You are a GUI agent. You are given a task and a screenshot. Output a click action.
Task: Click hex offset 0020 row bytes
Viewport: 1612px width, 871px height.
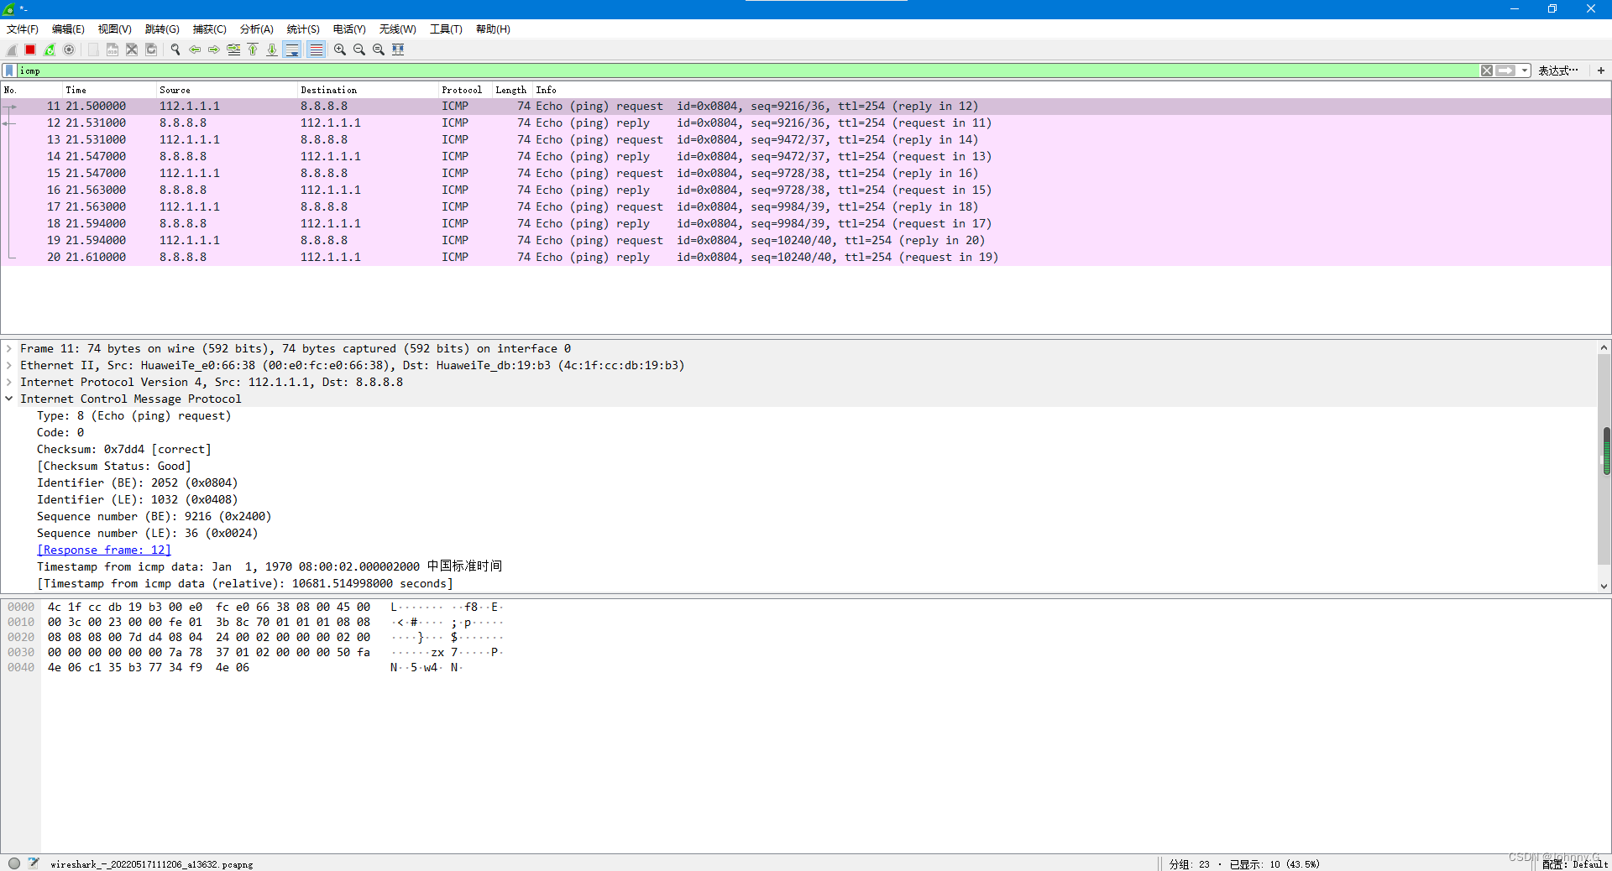point(209,637)
